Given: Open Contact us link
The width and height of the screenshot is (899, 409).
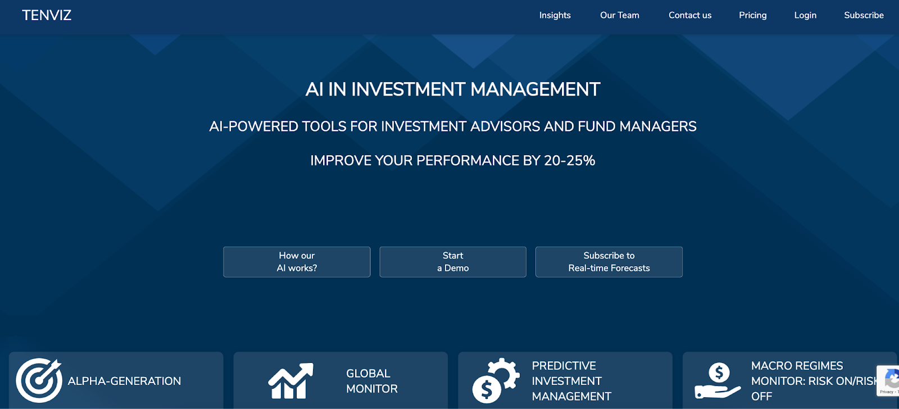Looking at the screenshot, I should click(689, 15).
